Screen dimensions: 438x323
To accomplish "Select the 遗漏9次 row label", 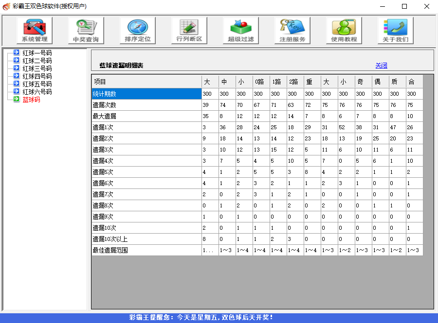I will tap(146, 217).
